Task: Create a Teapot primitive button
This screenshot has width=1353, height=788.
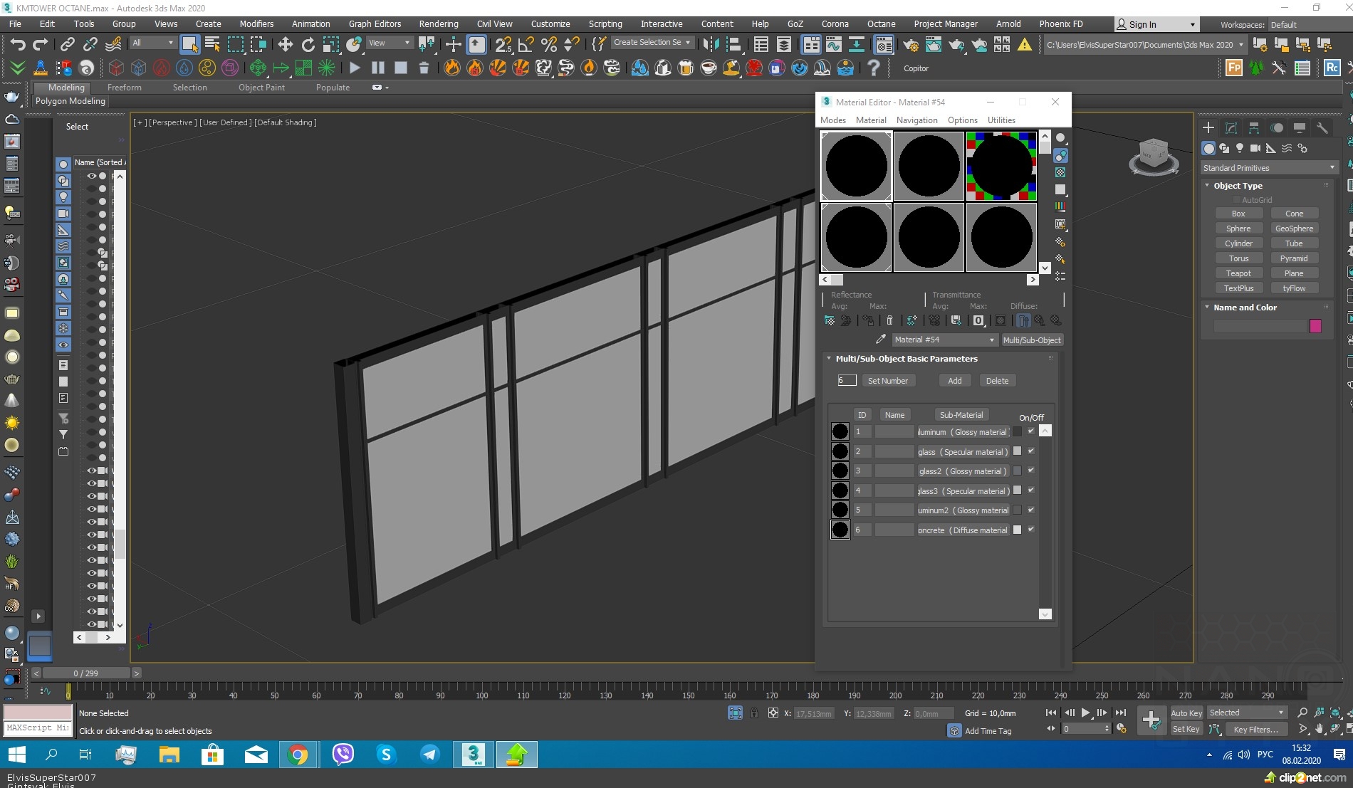Action: (x=1238, y=273)
